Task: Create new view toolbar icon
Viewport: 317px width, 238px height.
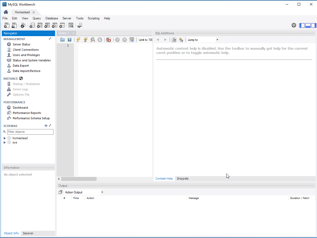Action: point(47,25)
